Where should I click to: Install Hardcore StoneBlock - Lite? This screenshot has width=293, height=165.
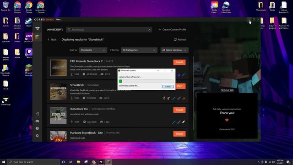(179, 134)
